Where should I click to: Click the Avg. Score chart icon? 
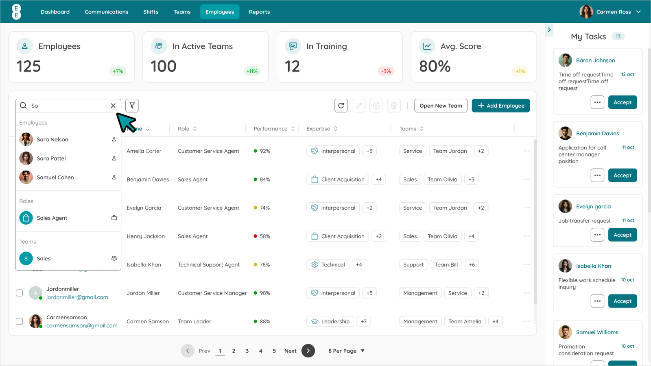(x=427, y=46)
